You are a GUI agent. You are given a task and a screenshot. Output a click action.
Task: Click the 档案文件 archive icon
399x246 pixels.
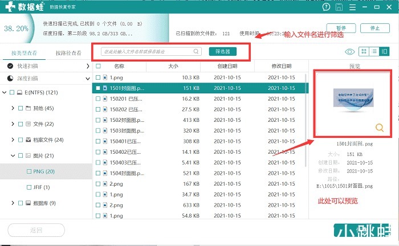(x=28, y=140)
